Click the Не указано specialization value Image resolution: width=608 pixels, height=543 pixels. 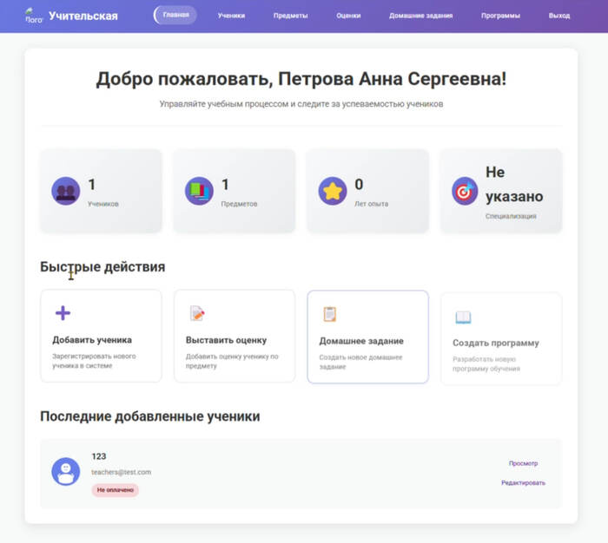[514, 184]
